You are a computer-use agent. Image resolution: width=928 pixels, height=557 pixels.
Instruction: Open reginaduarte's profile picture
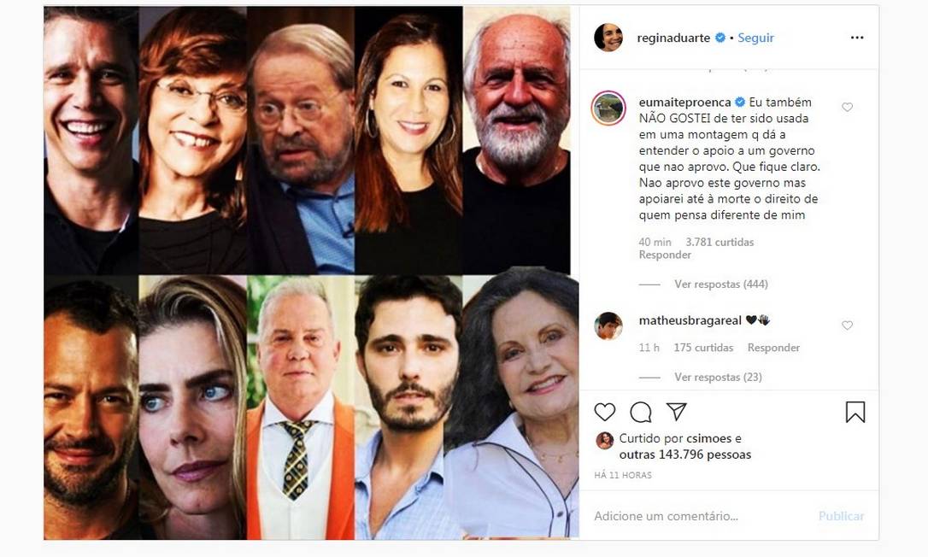(x=608, y=38)
